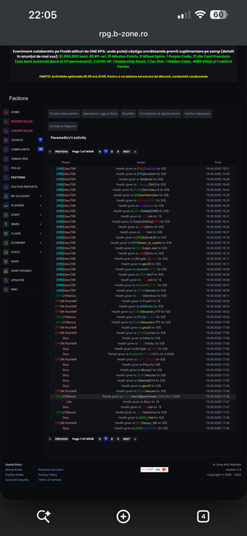The image size is (247, 536).
Task: Expand the Staff submenu arrow
Action: [41, 214]
